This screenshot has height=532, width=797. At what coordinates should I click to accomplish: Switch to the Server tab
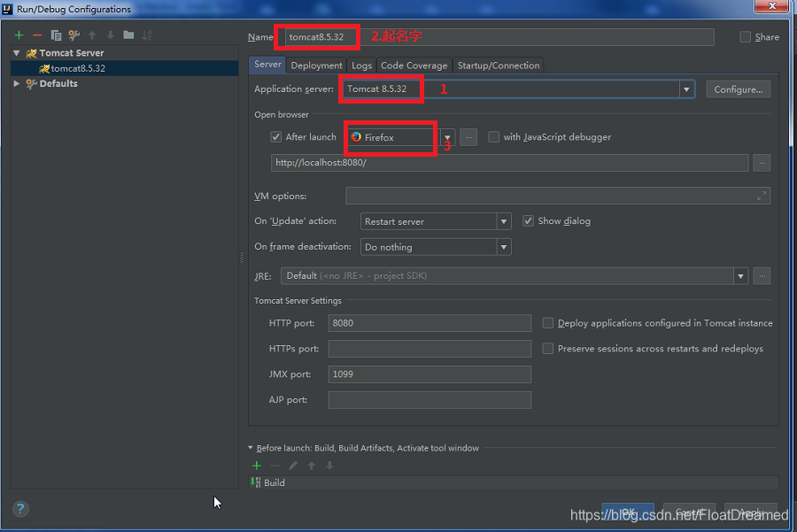(267, 65)
